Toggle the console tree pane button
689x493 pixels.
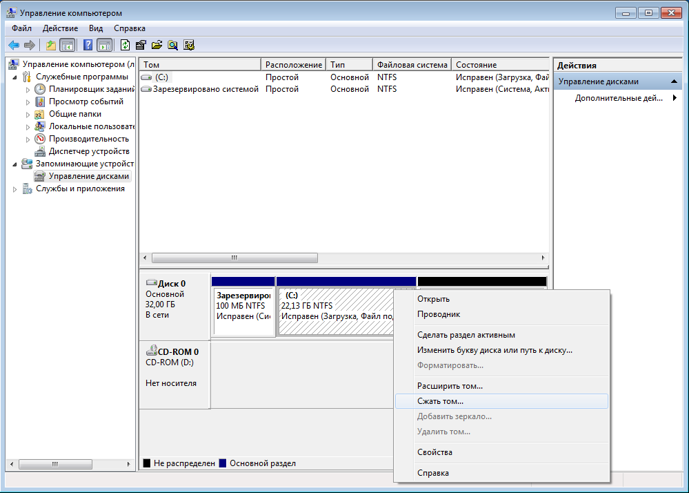coord(67,45)
